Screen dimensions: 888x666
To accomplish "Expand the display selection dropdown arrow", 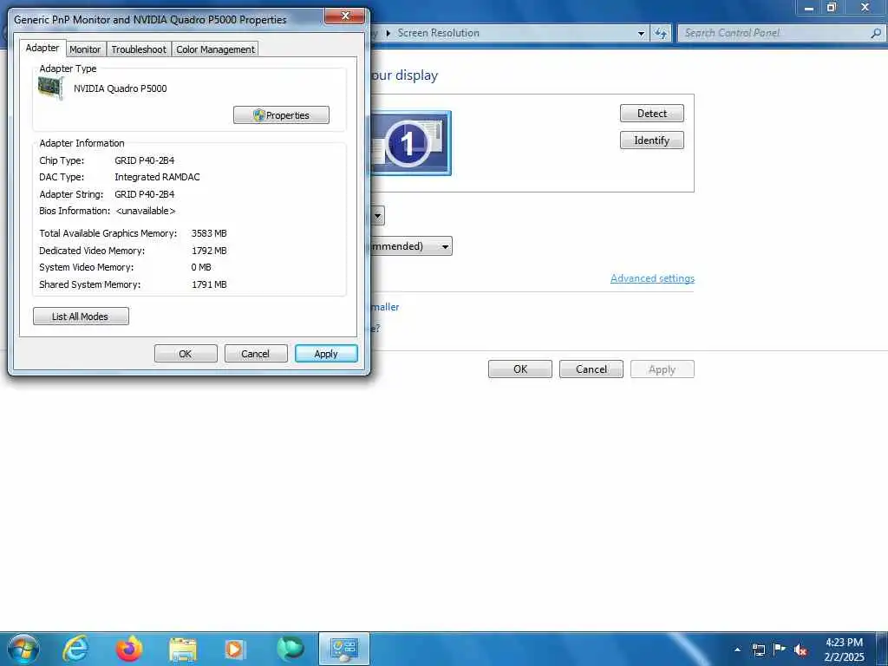I will tap(378, 216).
